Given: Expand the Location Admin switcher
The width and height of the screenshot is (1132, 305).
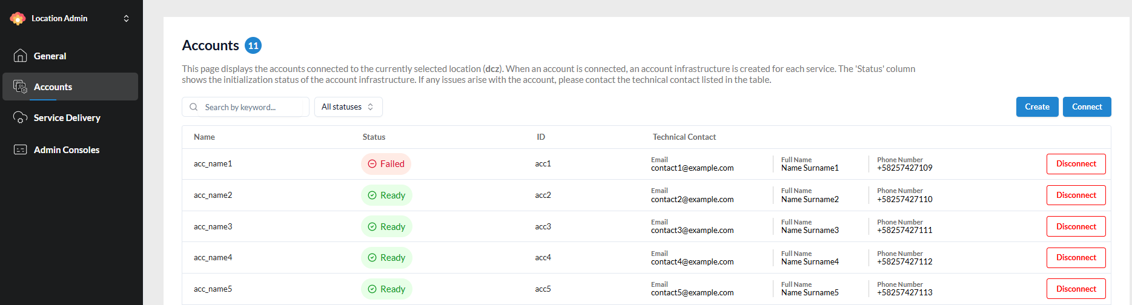Looking at the screenshot, I should (126, 19).
